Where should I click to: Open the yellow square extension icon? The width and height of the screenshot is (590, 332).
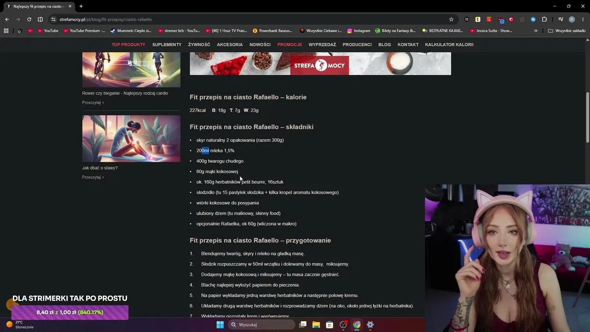coord(478,19)
